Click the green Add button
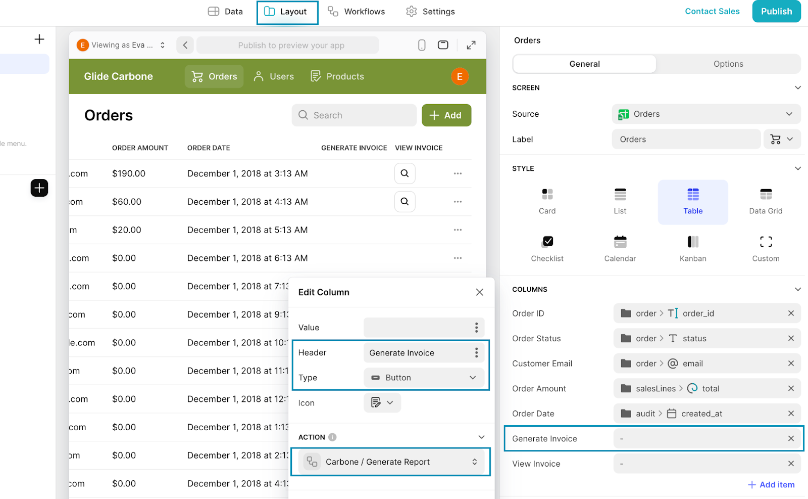This screenshot has height=499, width=808. click(x=446, y=115)
